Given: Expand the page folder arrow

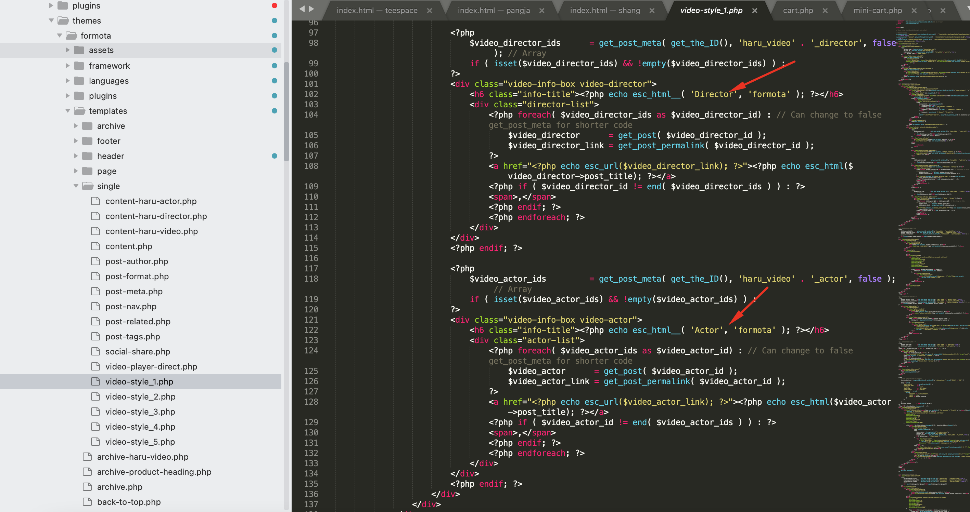Looking at the screenshot, I should click(x=76, y=171).
